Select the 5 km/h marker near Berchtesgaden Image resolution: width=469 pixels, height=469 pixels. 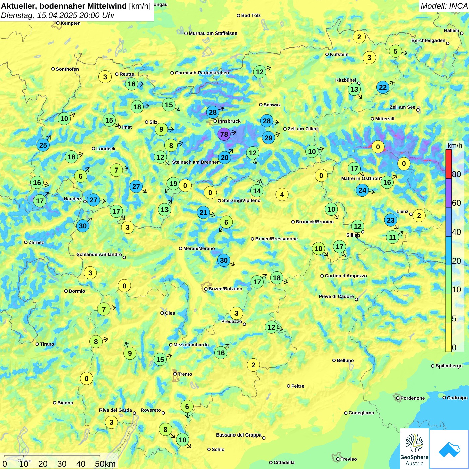(395, 51)
